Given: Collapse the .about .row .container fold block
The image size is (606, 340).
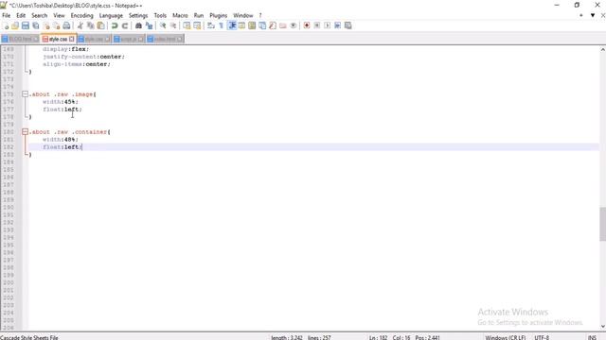Looking at the screenshot, I should (x=26, y=132).
